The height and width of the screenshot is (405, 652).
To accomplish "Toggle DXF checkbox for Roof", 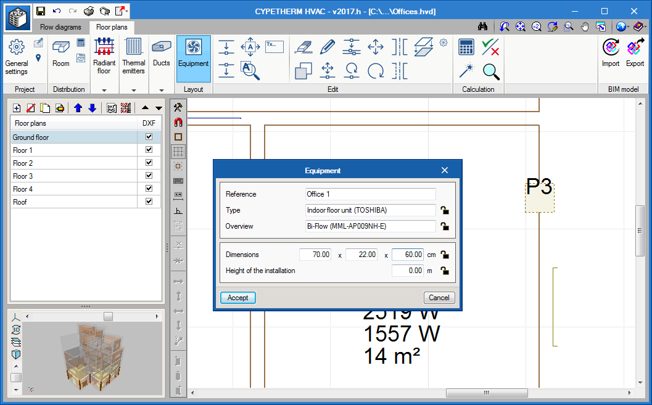I will 149,202.
